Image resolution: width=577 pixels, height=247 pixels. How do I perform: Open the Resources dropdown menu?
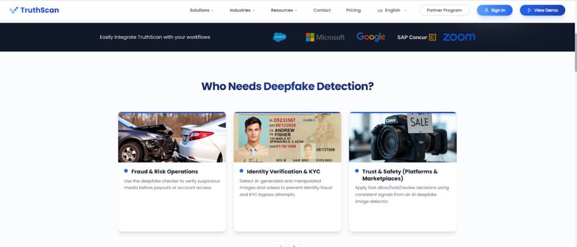[x=284, y=10]
